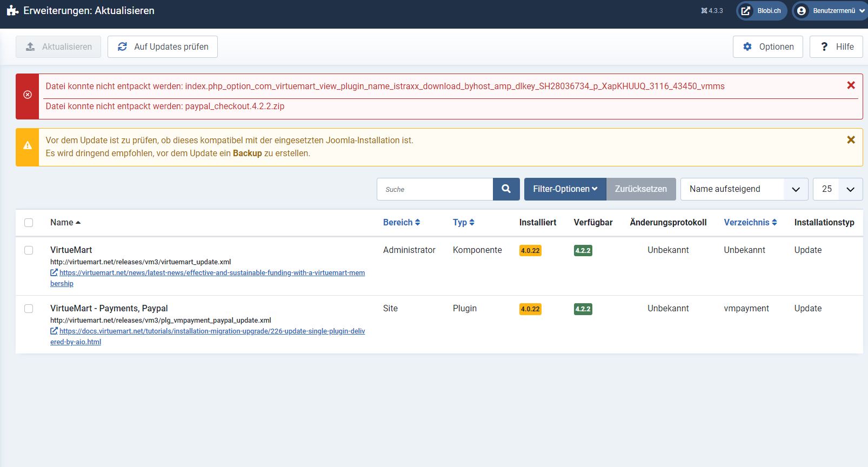Sort the table by Bereich column

[401, 223]
